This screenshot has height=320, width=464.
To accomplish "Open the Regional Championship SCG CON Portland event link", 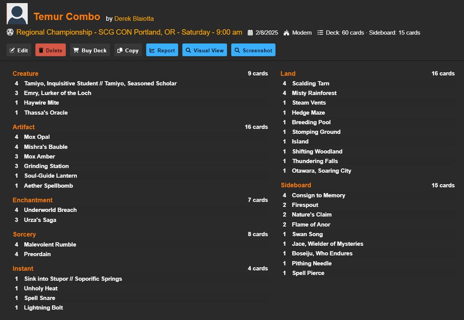I will (x=129, y=32).
